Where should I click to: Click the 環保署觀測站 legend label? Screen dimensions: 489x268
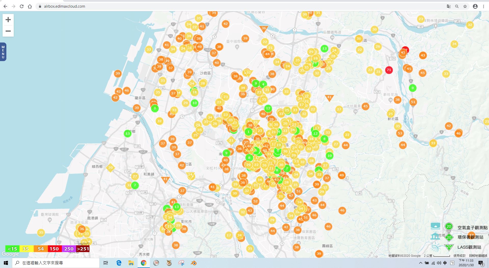tap(470, 237)
